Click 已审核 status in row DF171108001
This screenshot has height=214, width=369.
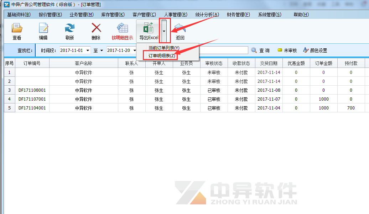[214, 90]
